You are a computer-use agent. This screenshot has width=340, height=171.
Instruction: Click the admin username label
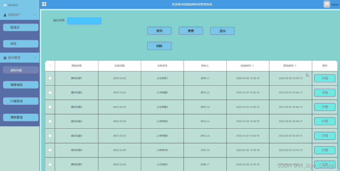coord(335,5)
